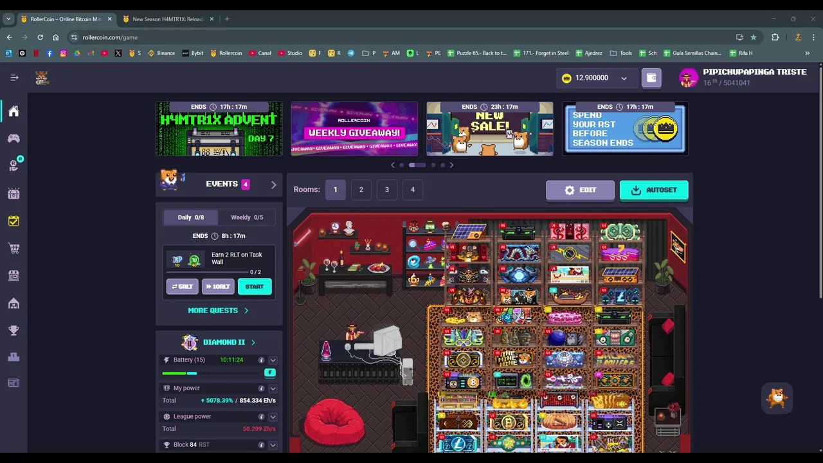Click the Events 4 heading

228,185
